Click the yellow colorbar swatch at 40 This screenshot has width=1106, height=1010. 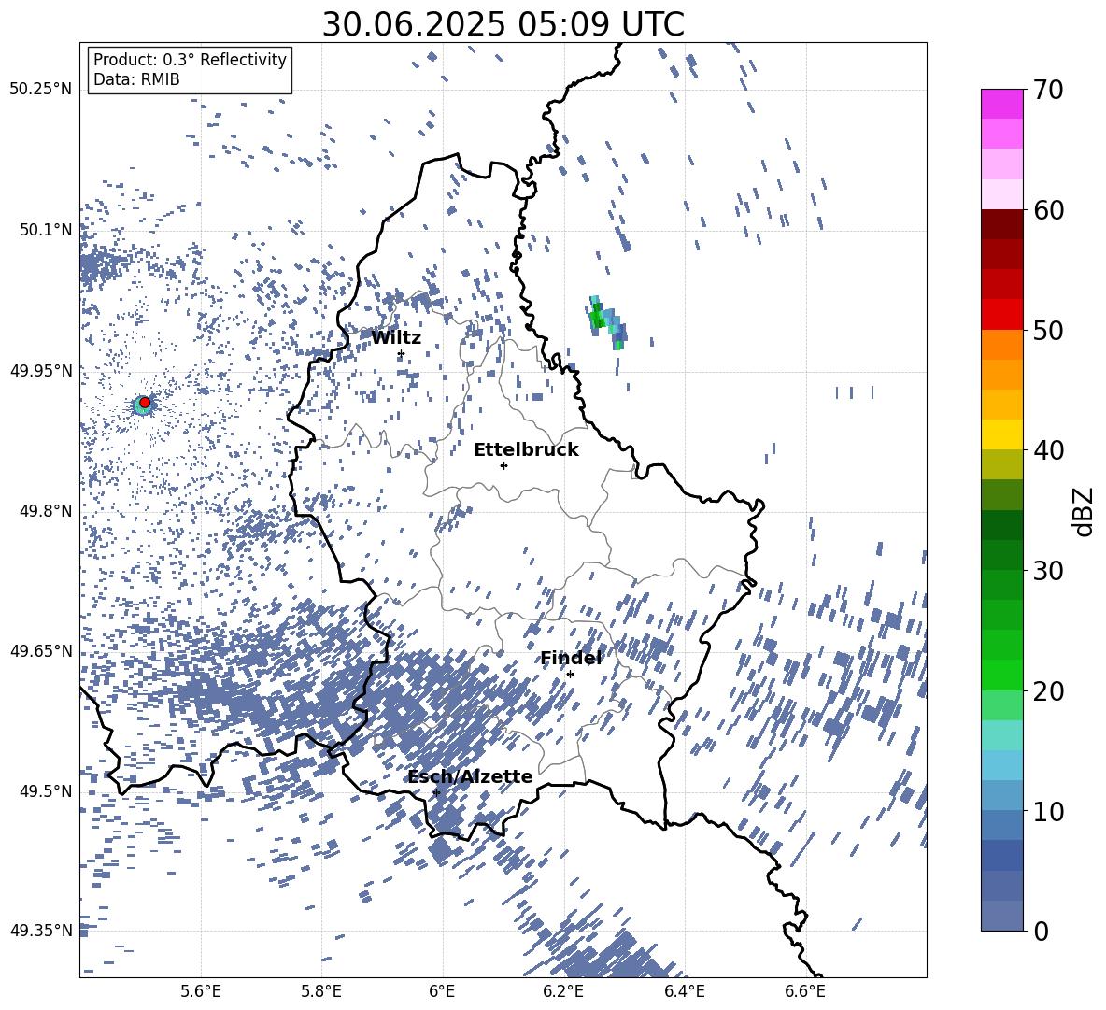tap(1001, 434)
